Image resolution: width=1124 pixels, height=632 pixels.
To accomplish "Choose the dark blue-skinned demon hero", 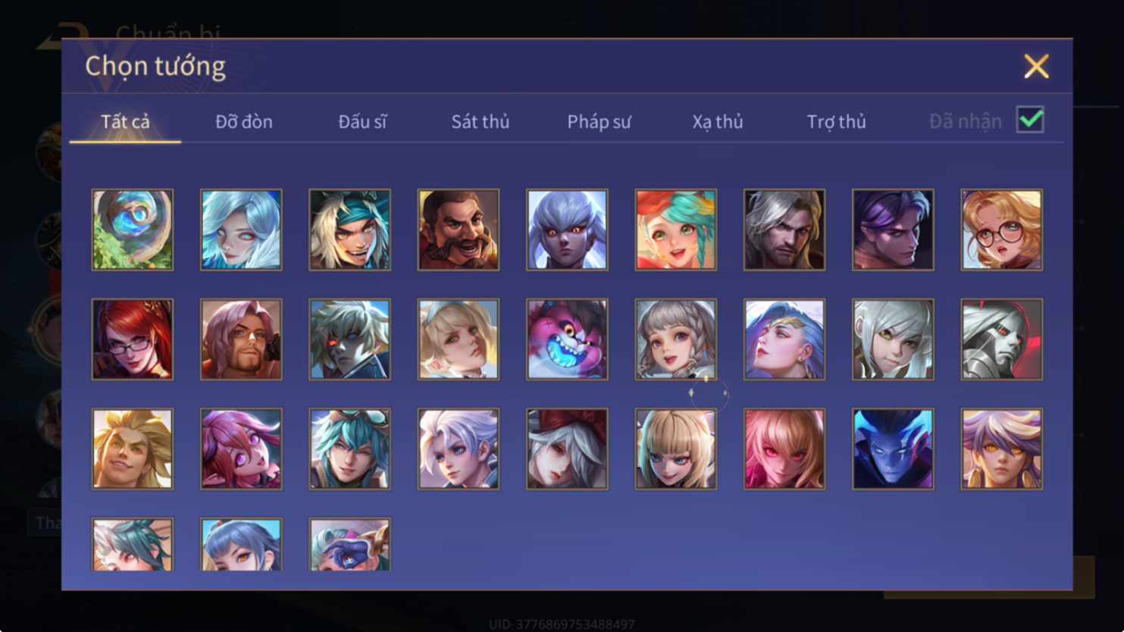I will pyautogui.click(x=893, y=449).
